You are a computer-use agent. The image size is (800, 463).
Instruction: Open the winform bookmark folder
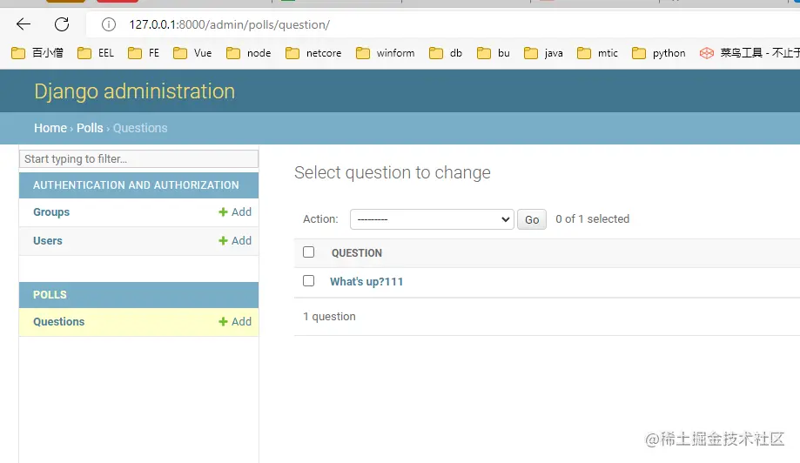pos(386,53)
